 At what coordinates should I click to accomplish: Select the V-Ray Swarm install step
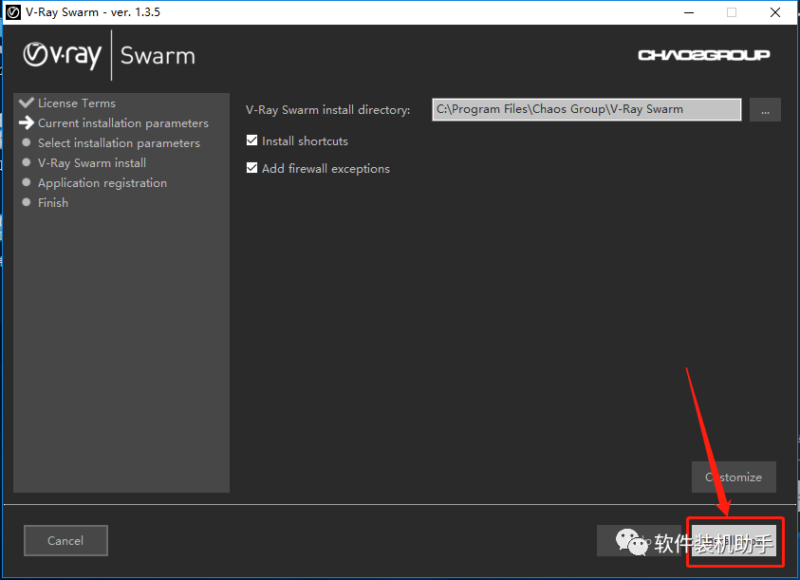92,163
